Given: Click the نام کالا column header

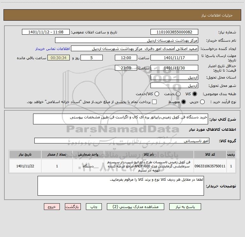Looking at the screenshot, I should (149, 155).
